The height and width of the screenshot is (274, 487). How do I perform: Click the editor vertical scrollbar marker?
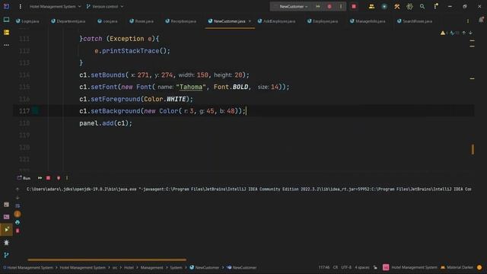pyautogui.click(x=473, y=149)
